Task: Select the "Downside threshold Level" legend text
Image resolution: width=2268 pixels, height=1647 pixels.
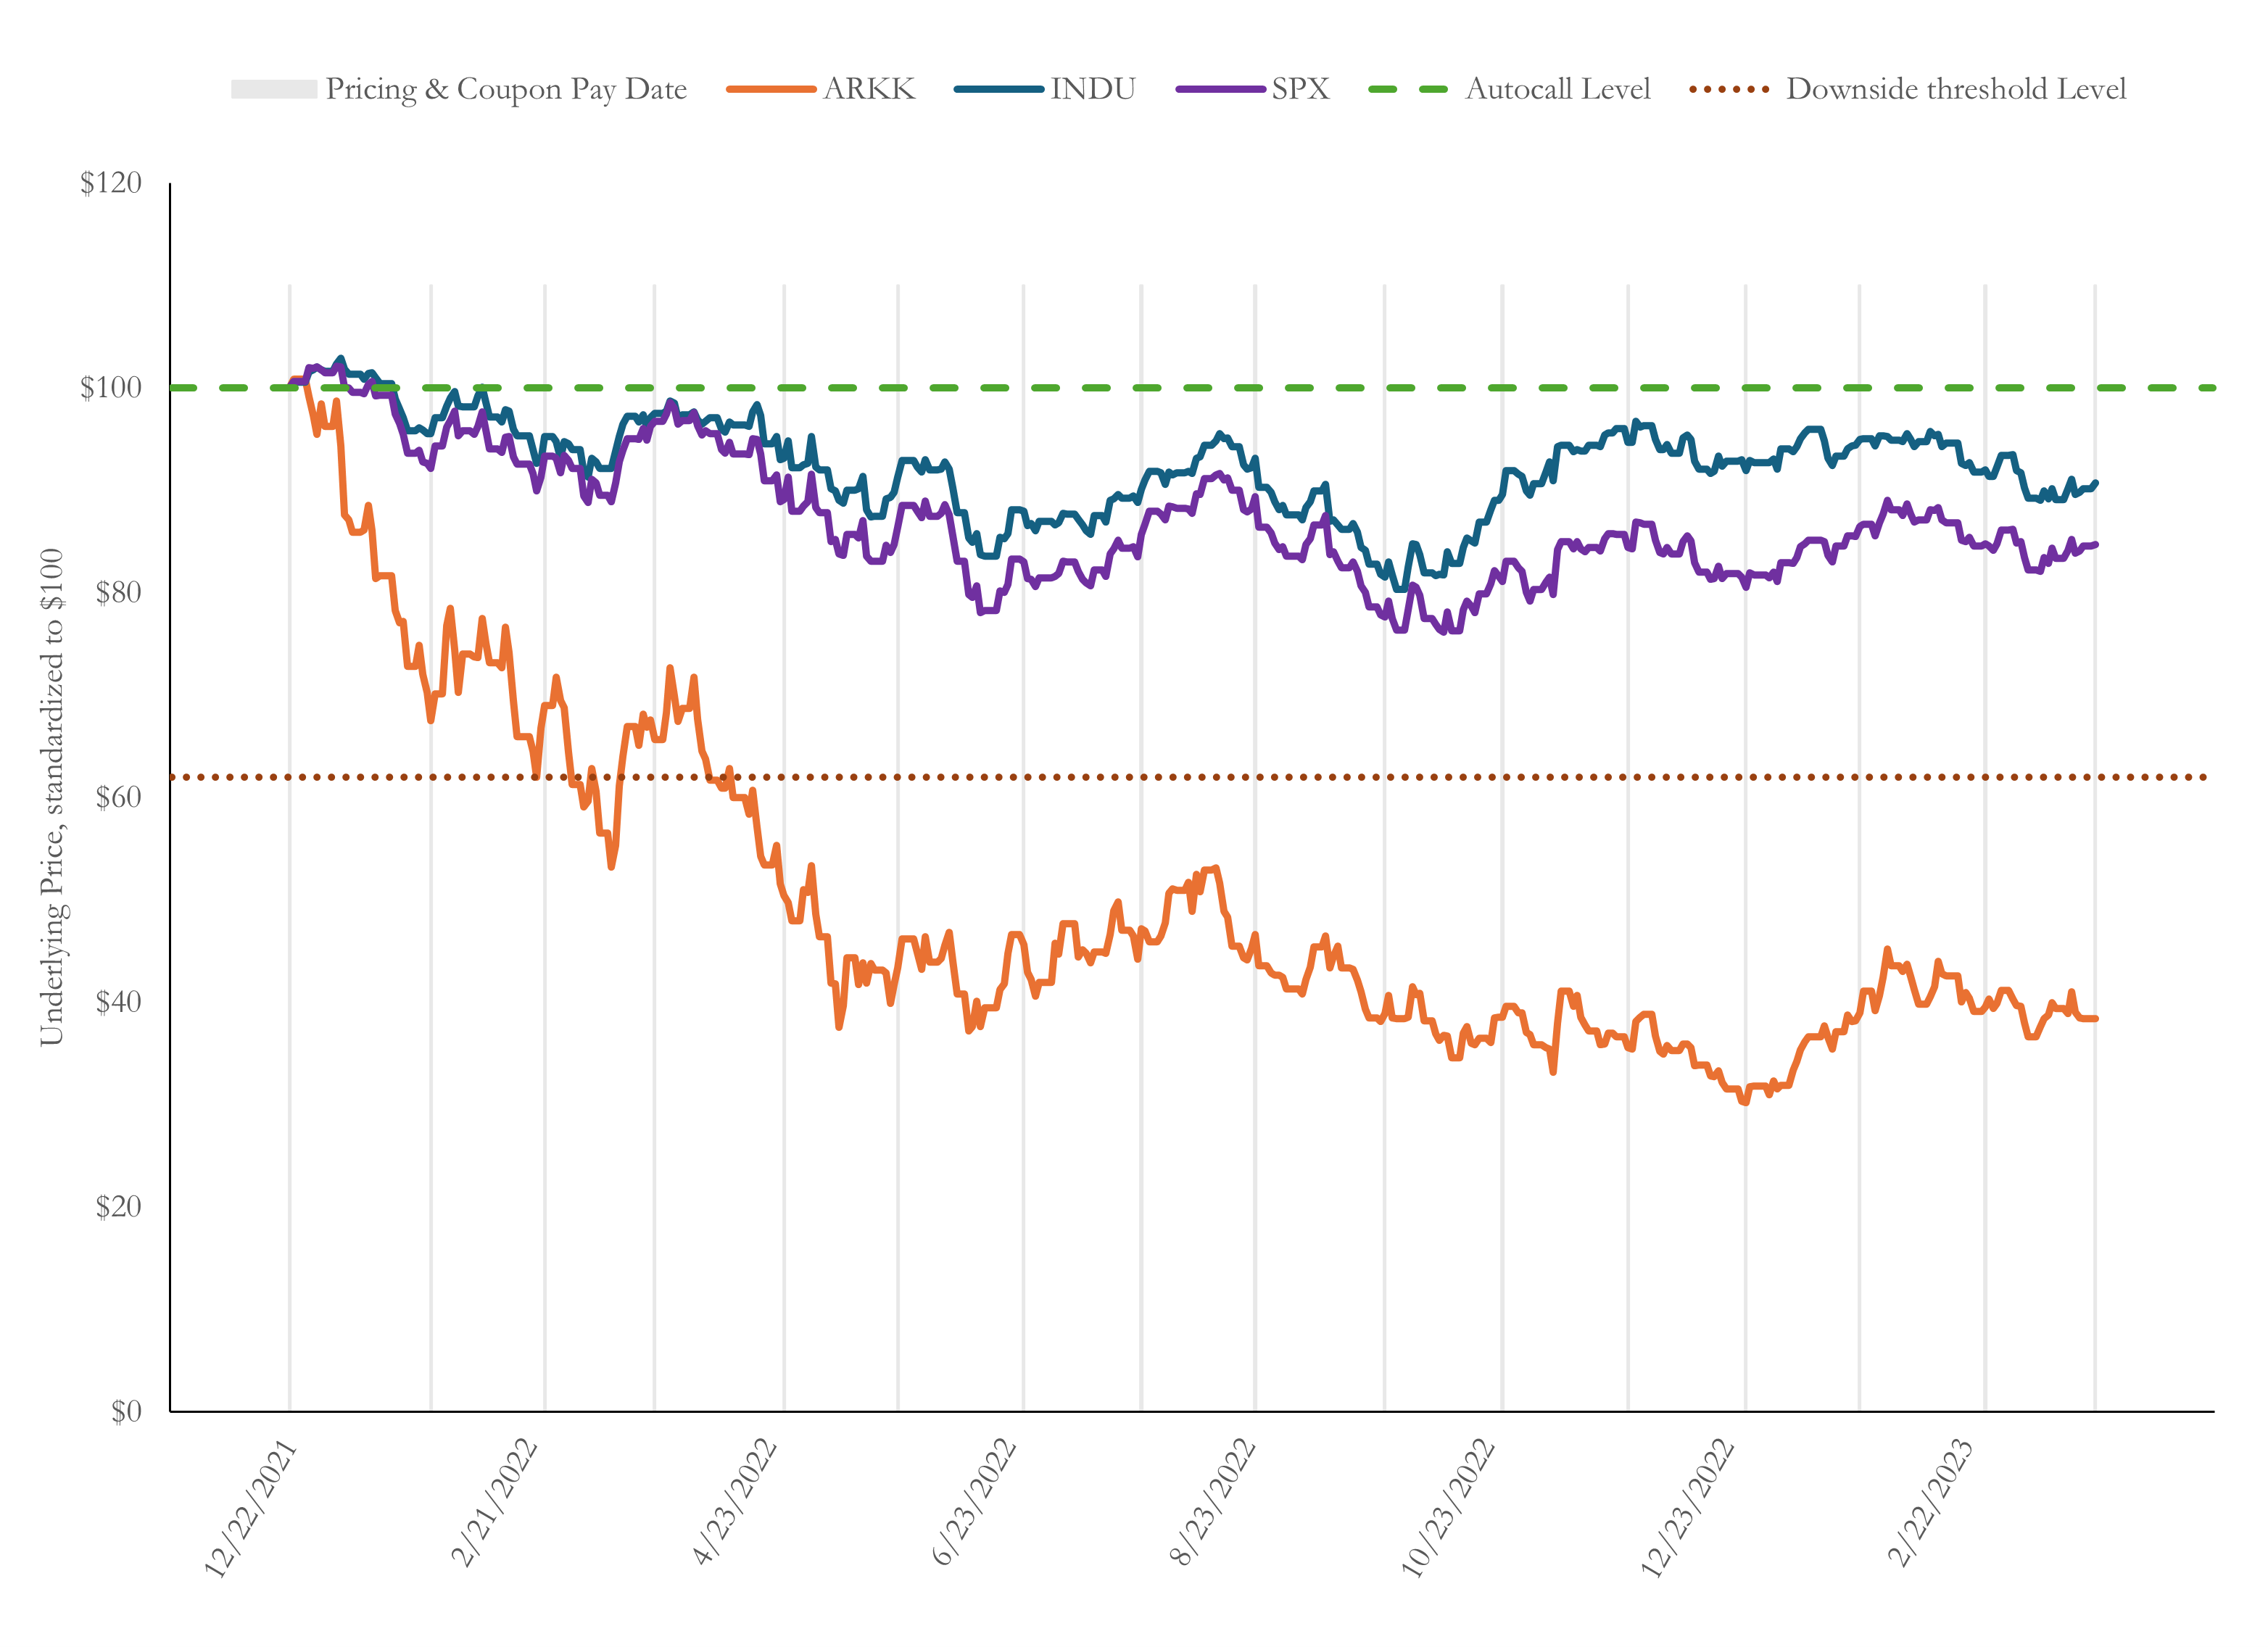Action: tap(1955, 89)
